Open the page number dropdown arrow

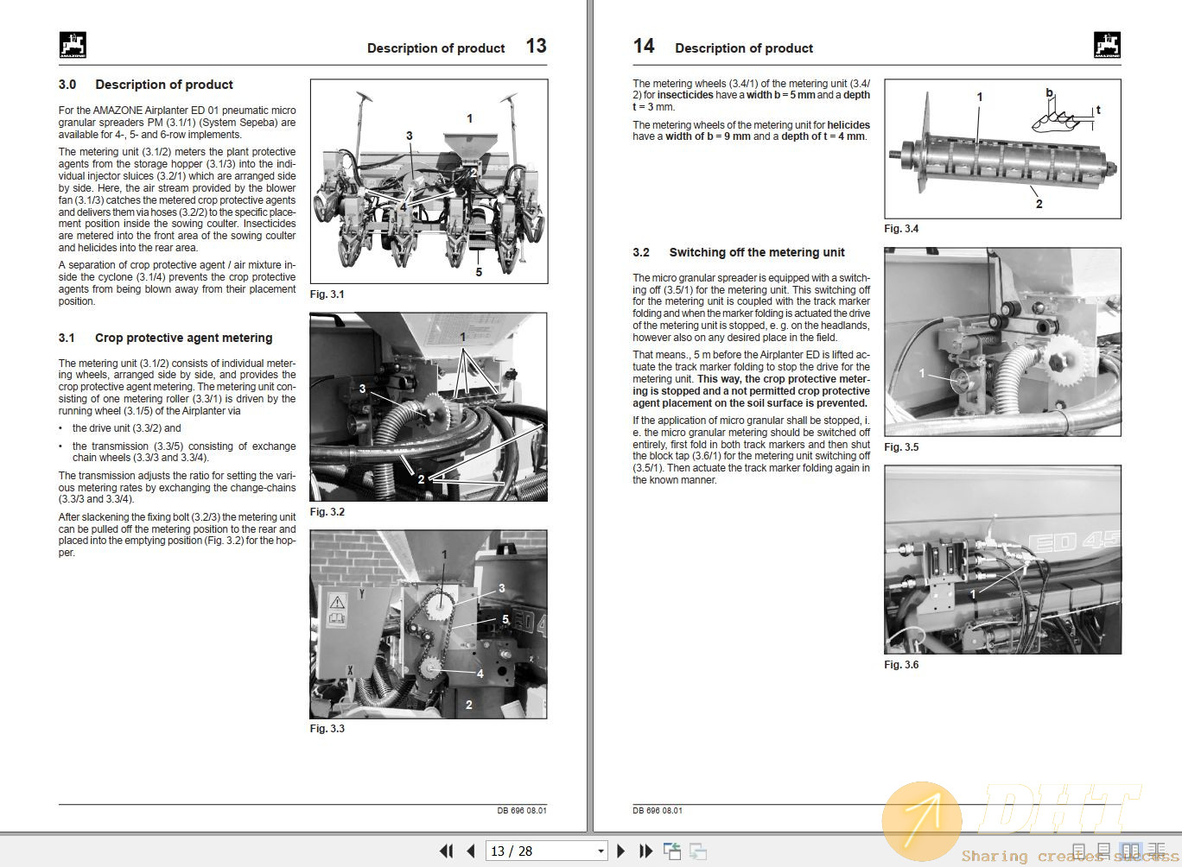point(601,851)
